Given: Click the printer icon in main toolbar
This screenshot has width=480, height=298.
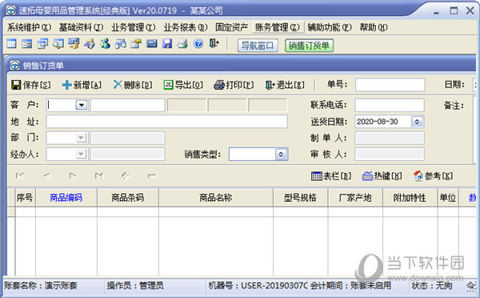Looking at the screenshot, I should point(182,44).
